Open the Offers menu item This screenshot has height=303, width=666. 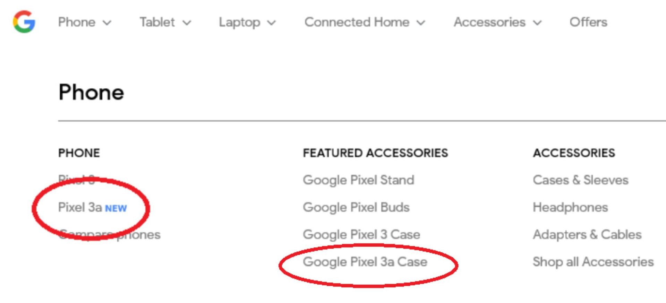pos(588,22)
